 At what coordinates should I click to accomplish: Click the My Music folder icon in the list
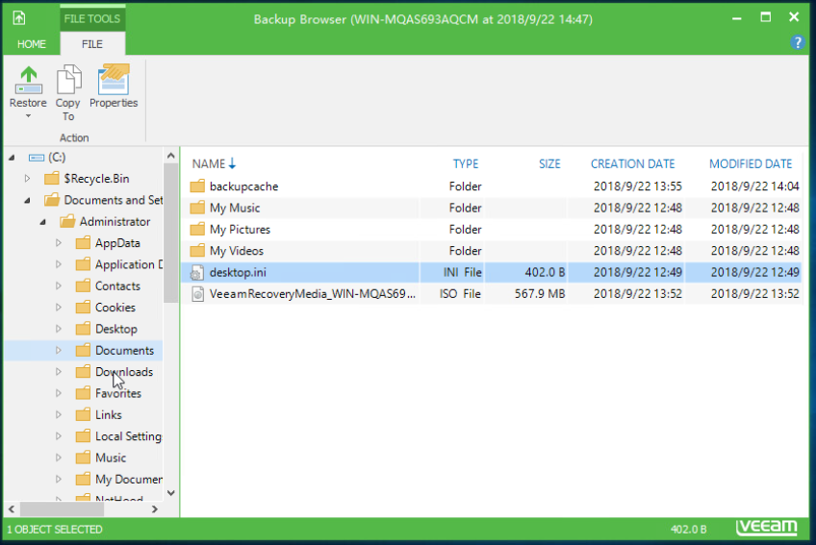pos(197,208)
